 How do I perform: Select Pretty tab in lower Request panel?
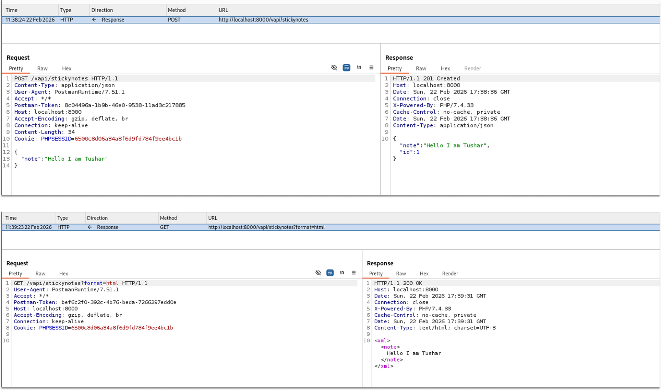15,274
